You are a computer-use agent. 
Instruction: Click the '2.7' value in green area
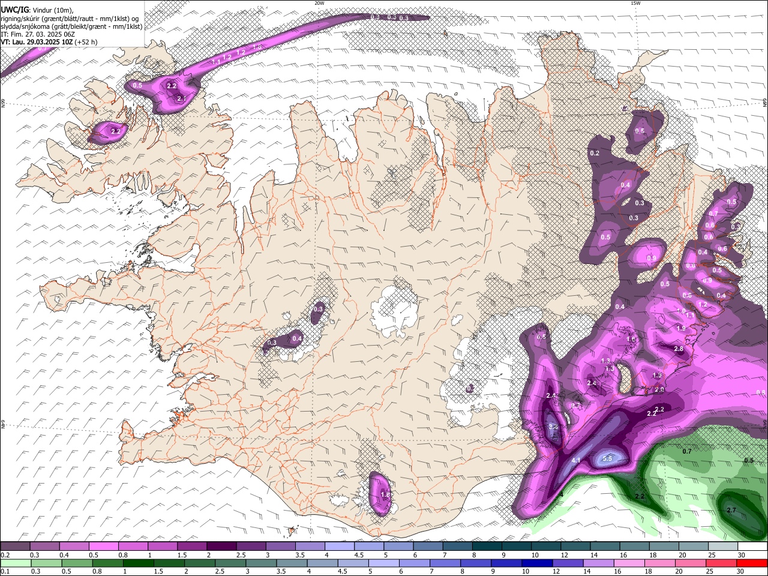[x=731, y=510]
